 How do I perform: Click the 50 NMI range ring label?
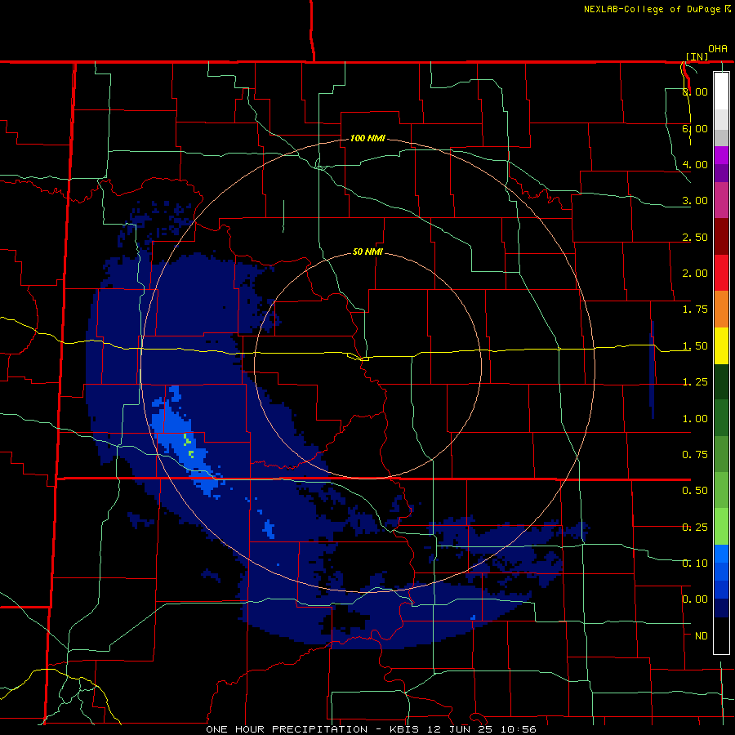[x=367, y=252]
